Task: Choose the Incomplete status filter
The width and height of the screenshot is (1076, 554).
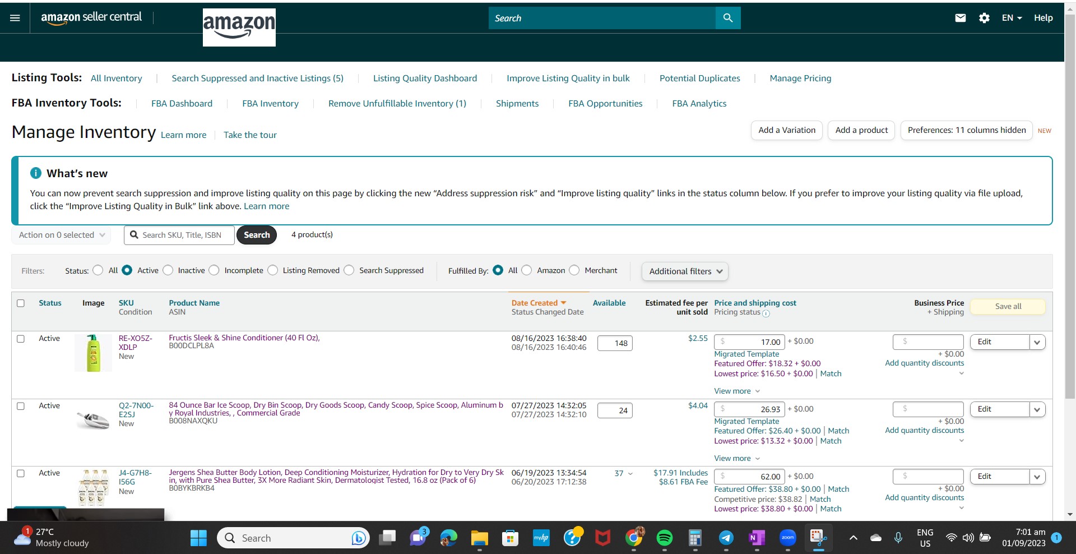Action: 214,270
